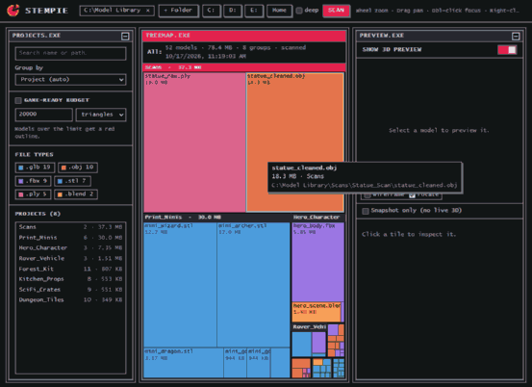Click the mini_wizard.stl treemap tile
This screenshot has height=387, width=532.
coord(180,285)
